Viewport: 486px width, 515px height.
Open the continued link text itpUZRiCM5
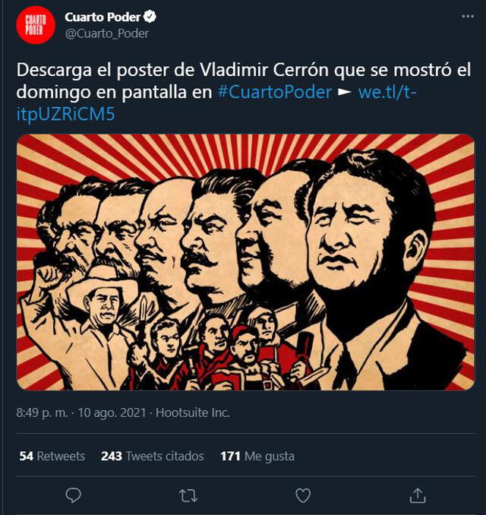click(x=65, y=114)
